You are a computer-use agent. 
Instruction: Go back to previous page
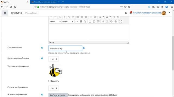point(2,7)
